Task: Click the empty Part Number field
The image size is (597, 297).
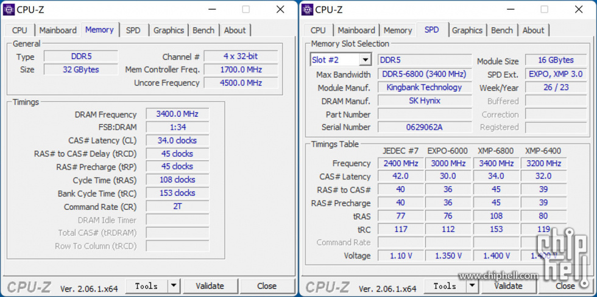Action: pyautogui.click(x=425, y=114)
